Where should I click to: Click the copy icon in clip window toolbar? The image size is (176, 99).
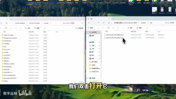[x=103, y=28]
